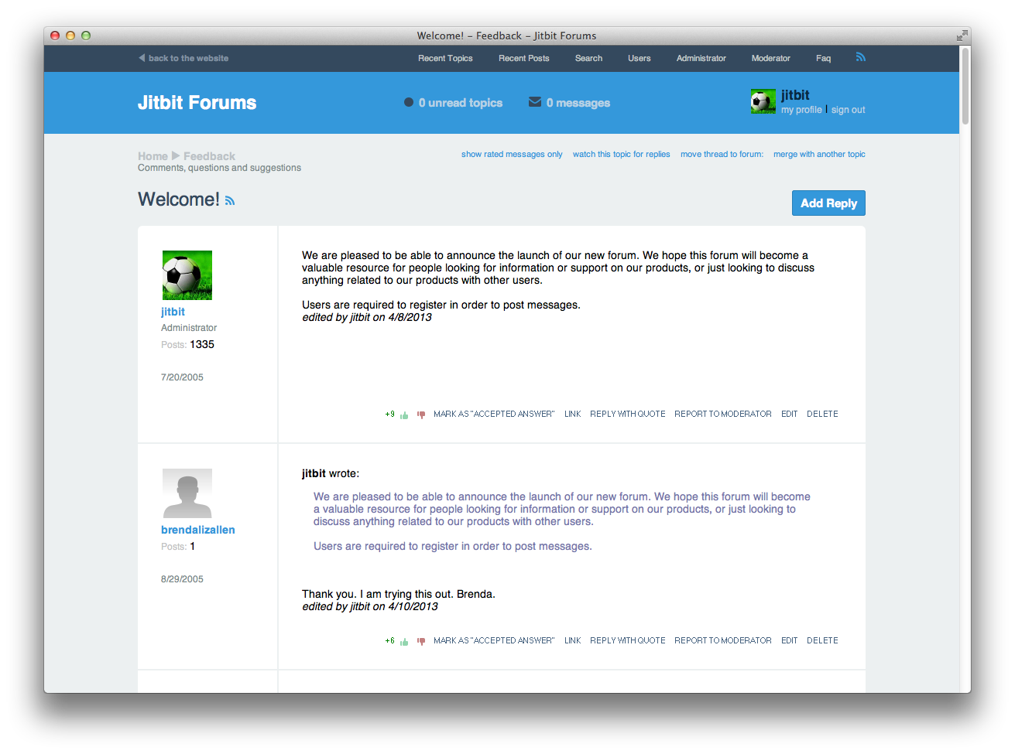1015x754 pixels.
Task: Edit jitbit's first post
Action: (789, 415)
